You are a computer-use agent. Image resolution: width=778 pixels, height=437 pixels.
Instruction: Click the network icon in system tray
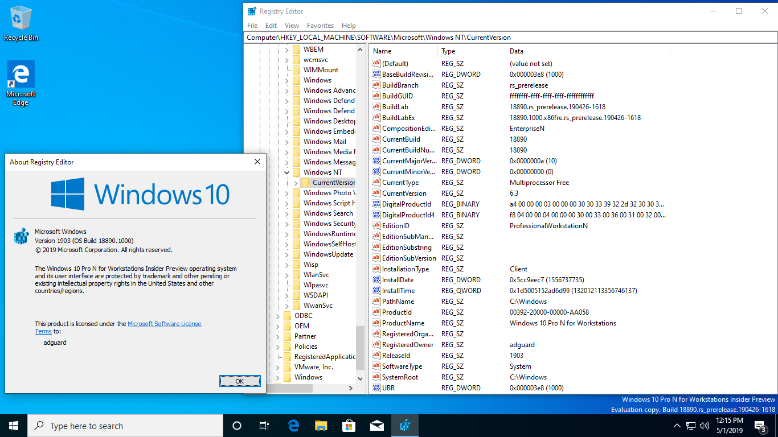click(691, 426)
